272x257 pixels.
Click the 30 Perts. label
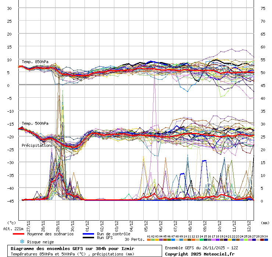135,239
